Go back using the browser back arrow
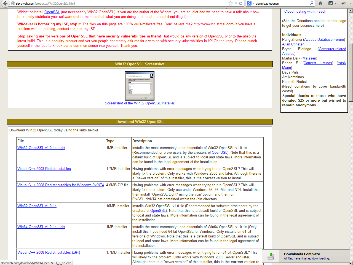 coord(5,3)
